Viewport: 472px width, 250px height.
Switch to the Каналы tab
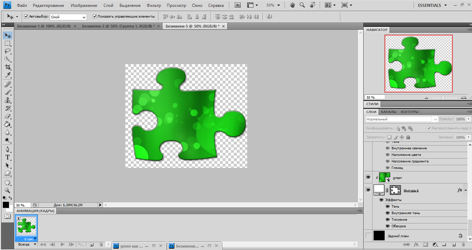click(x=388, y=112)
